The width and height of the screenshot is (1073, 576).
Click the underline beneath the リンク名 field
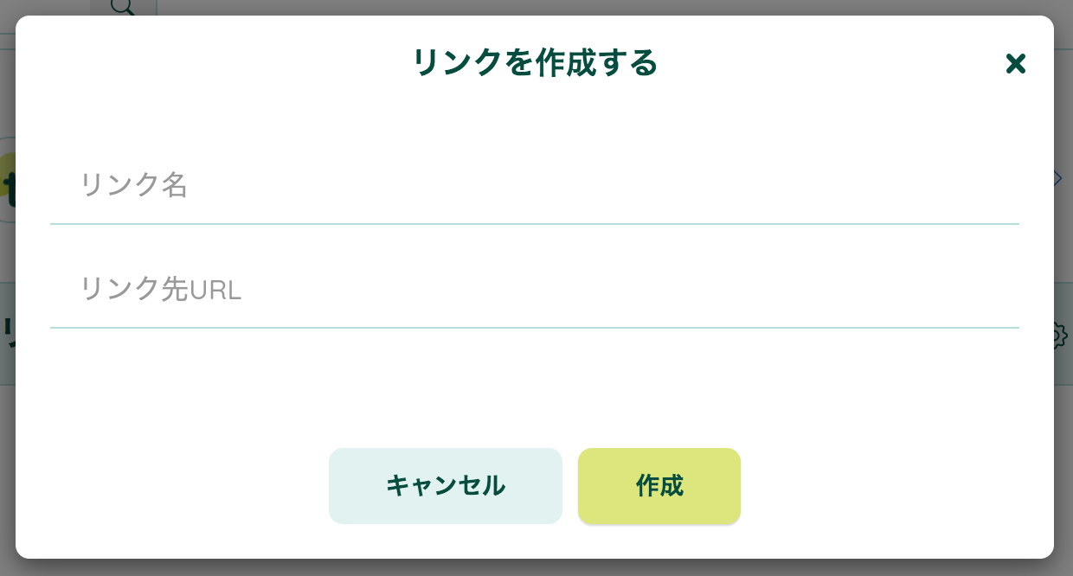534,224
